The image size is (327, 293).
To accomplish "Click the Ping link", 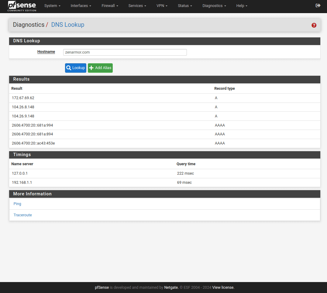I will [17, 204].
